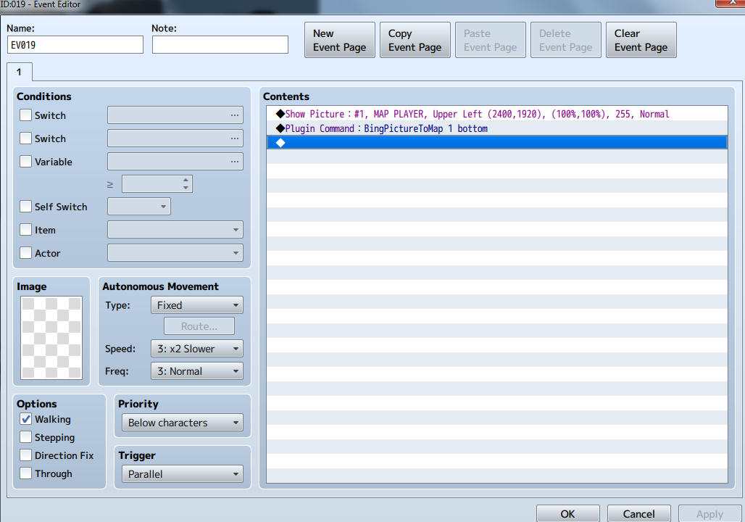Image resolution: width=745 pixels, height=522 pixels.
Task: Open the movement Type dropdown set to Fixed
Action: tap(196, 305)
